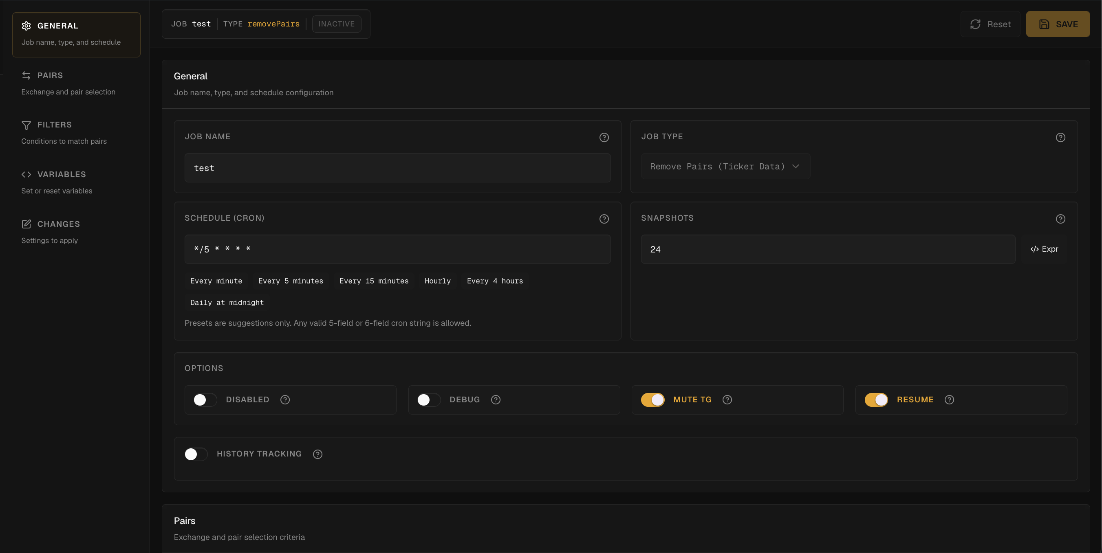
Task: Apply the Every 5 minutes preset
Action: click(x=291, y=281)
